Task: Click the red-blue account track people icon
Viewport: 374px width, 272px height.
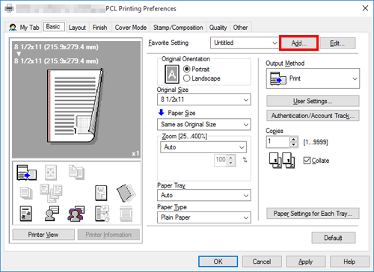Action: [76, 214]
